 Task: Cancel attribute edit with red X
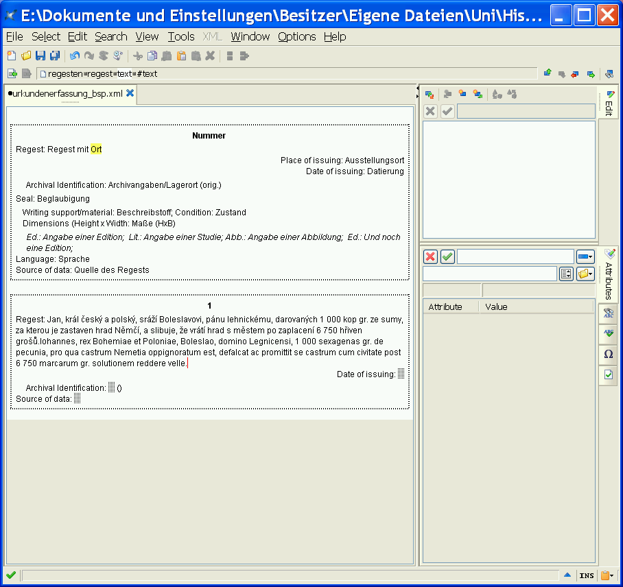430,256
